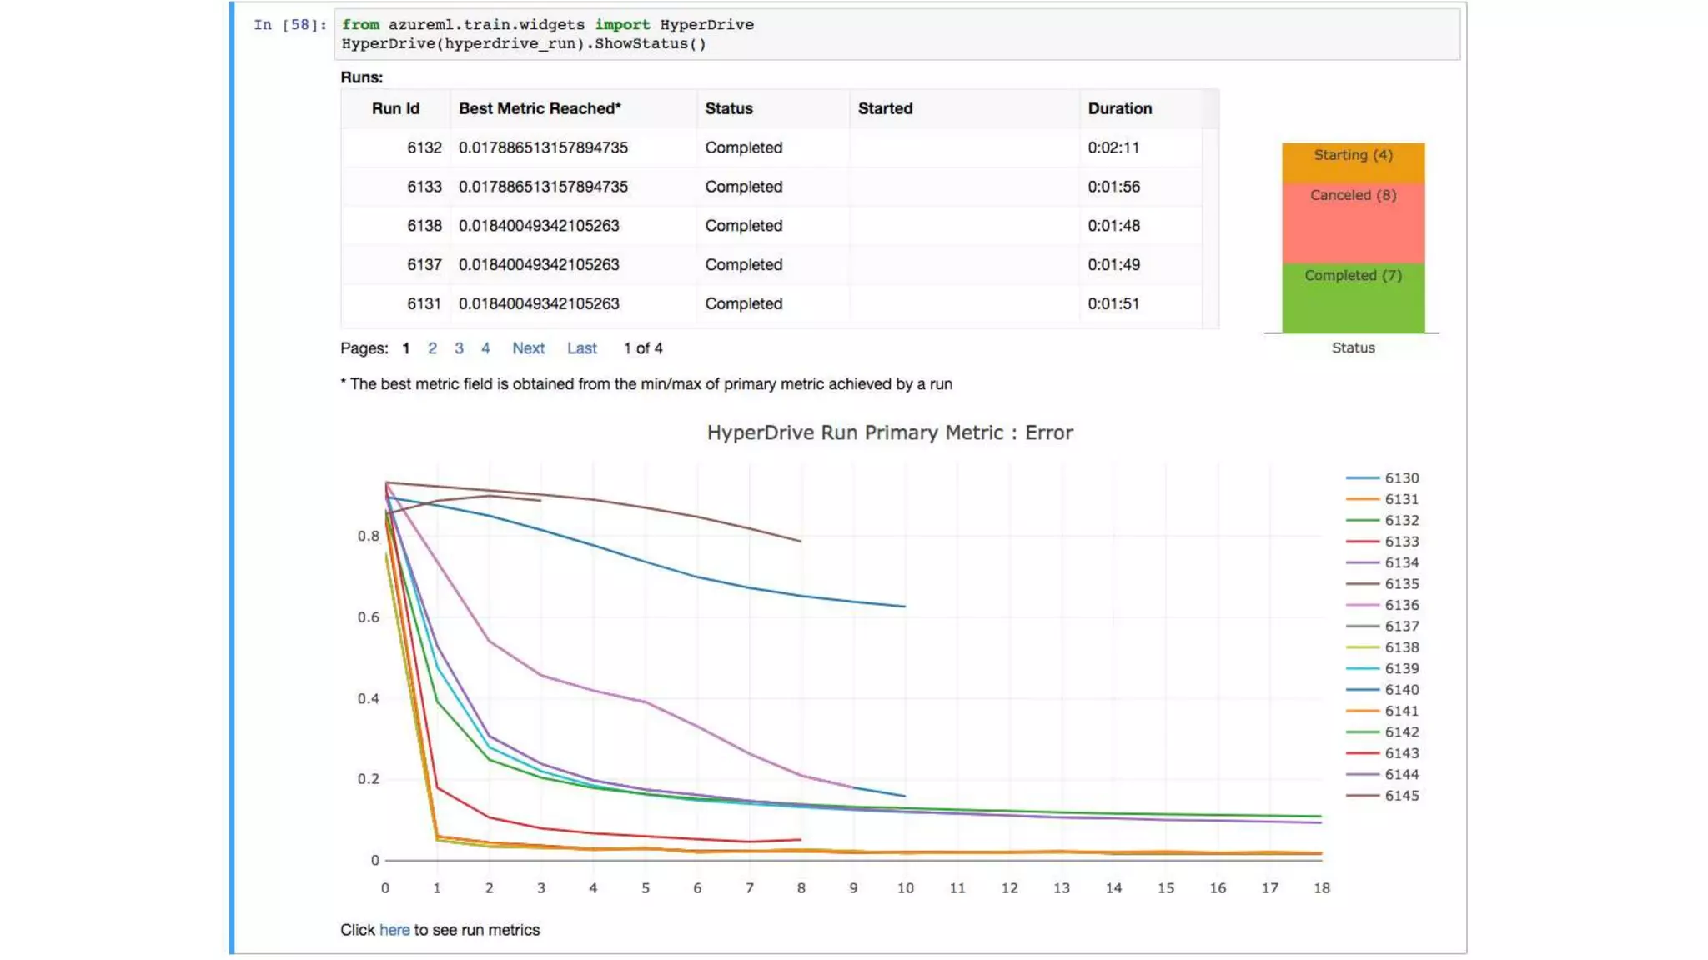This screenshot has width=1708, height=960.
Task: Select duration value 0:01:51
Action: point(1113,304)
